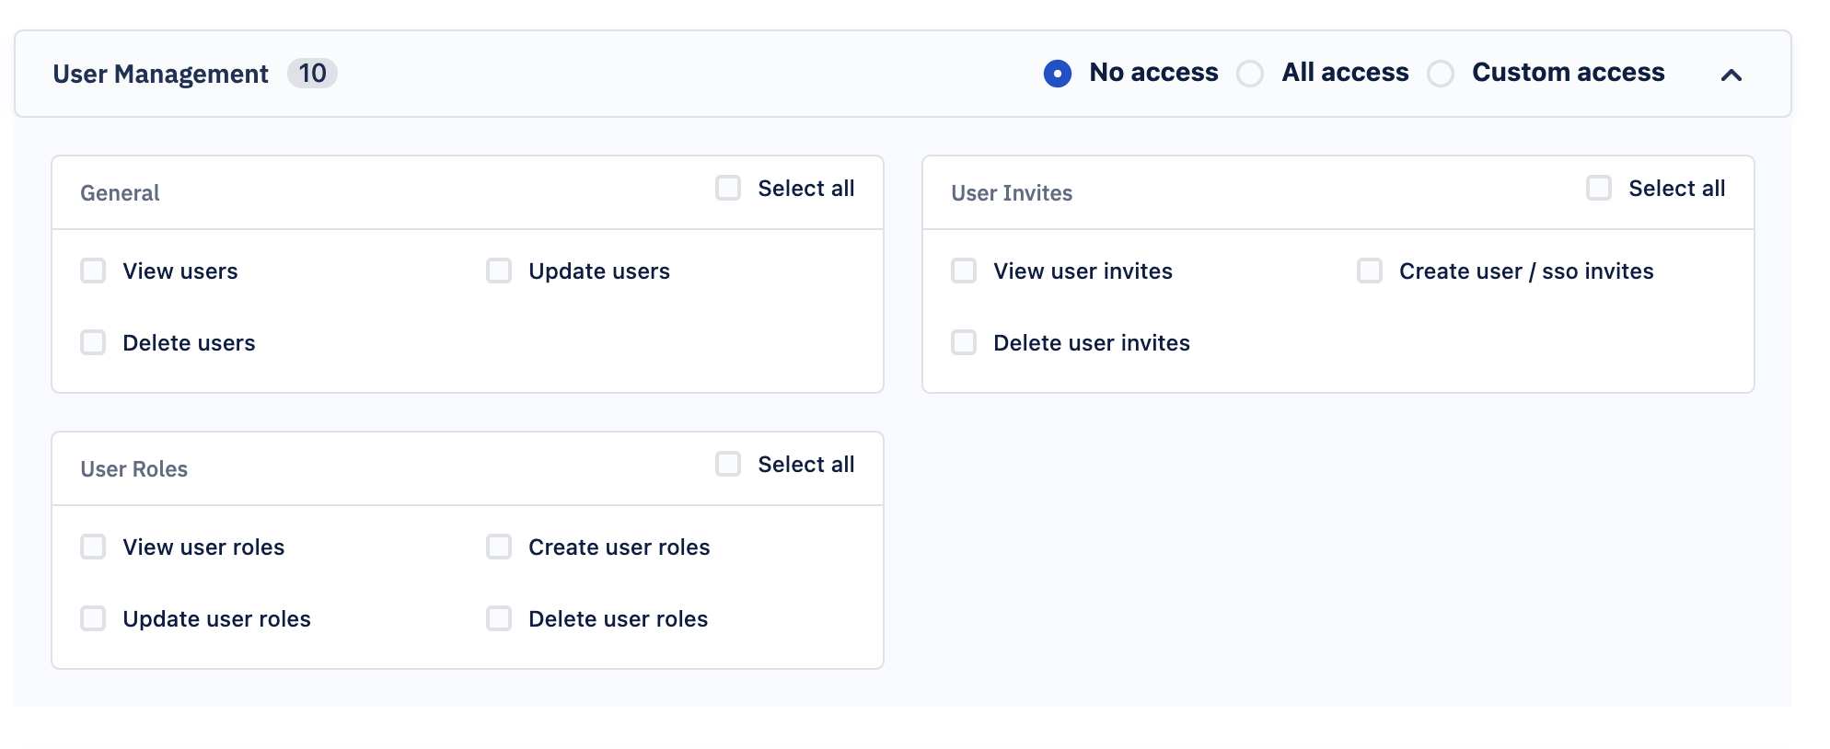This screenshot has height=749, width=1830.
Task: Click the User Management heading
Action: pos(161,74)
